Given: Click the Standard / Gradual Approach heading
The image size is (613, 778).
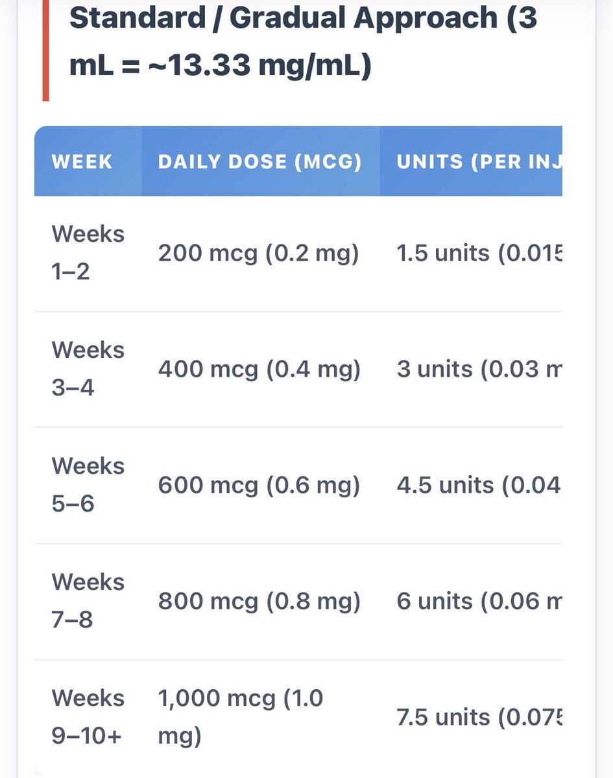Looking at the screenshot, I should (x=303, y=41).
